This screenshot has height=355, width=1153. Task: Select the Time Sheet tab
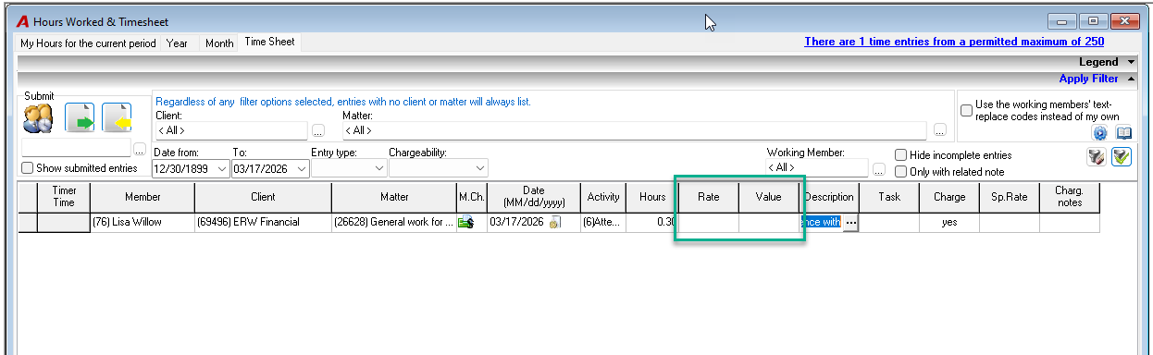[x=269, y=43]
